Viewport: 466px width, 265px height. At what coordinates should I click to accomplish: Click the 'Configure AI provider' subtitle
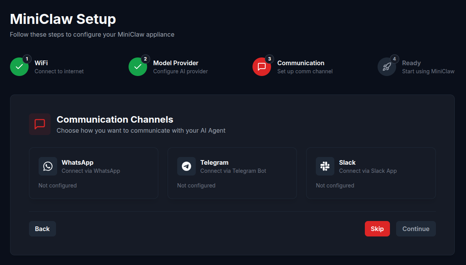(180, 71)
